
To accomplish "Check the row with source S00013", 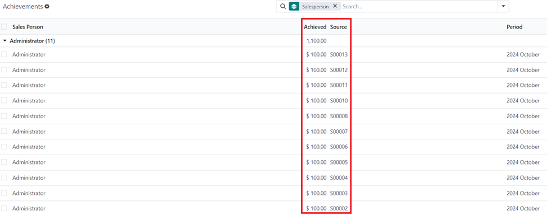I will [x=4, y=54].
